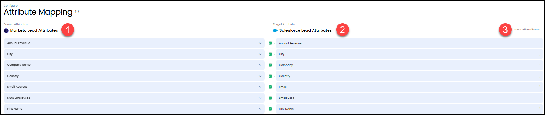Click the Salesforce cloud logo icon

(x=275, y=31)
